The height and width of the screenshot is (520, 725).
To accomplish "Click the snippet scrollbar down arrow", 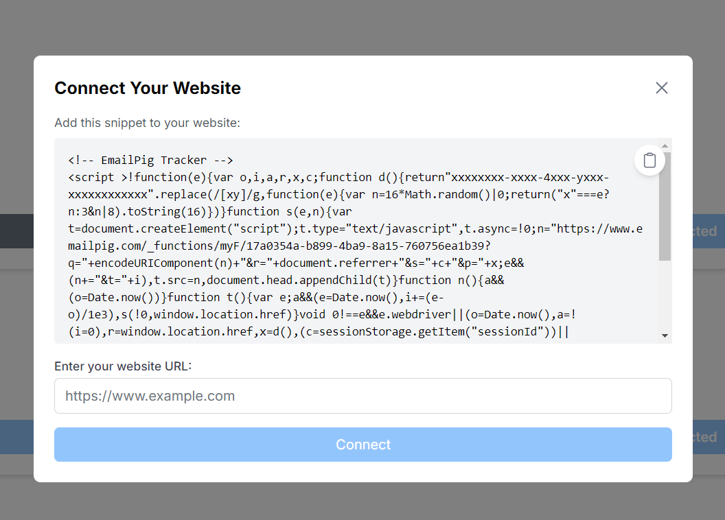I will [x=665, y=335].
